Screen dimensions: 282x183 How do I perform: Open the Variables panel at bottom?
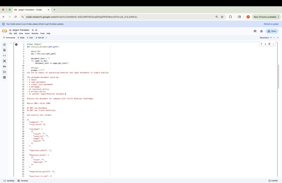click(9, 181)
